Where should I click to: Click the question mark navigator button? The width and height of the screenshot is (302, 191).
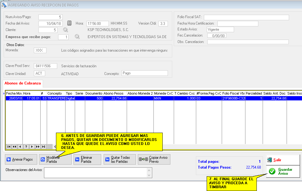point(26,147)
